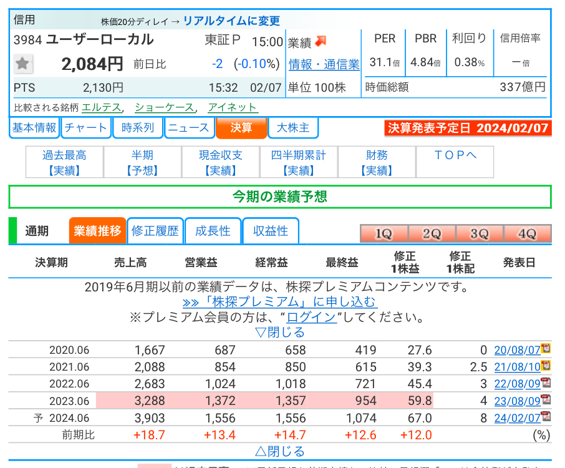
Task: Collapse with upper ▽閉じる toggle
Action: [280, 332]
